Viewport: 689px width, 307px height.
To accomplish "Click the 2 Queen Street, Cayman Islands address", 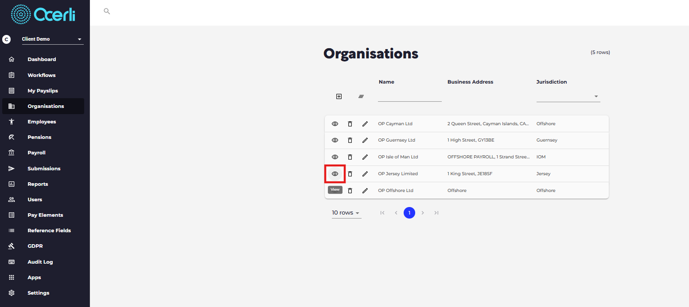I will [x=488, y=124].
